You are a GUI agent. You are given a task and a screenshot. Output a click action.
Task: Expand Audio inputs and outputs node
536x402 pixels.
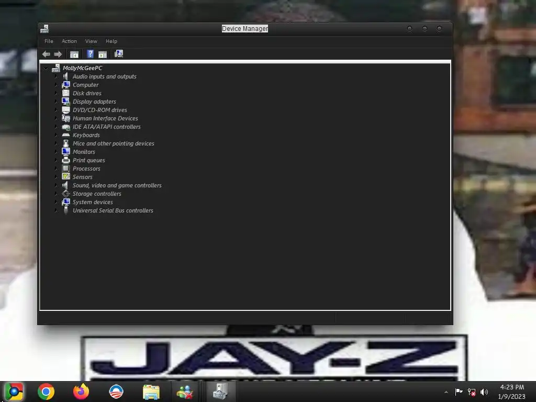(56, 76)
